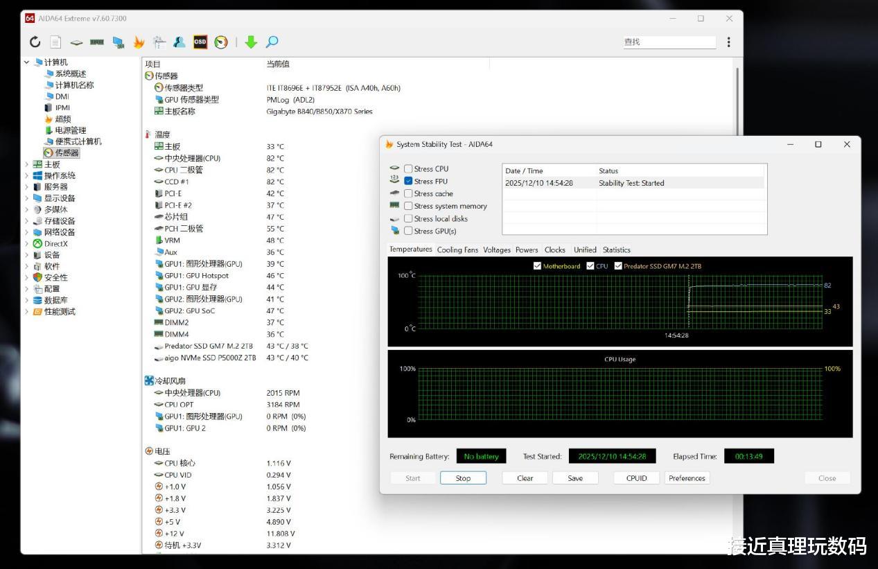Open the three-dot menu beside search box
This screenshot has width=878, height=569.
728,42
